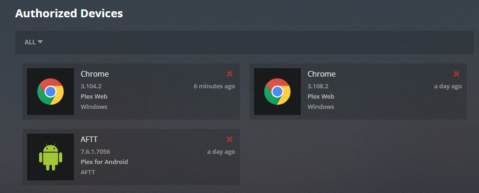Click Chrome logo of version 3.108.2 device
Screen dimensions: 479x193
(277, 92)
